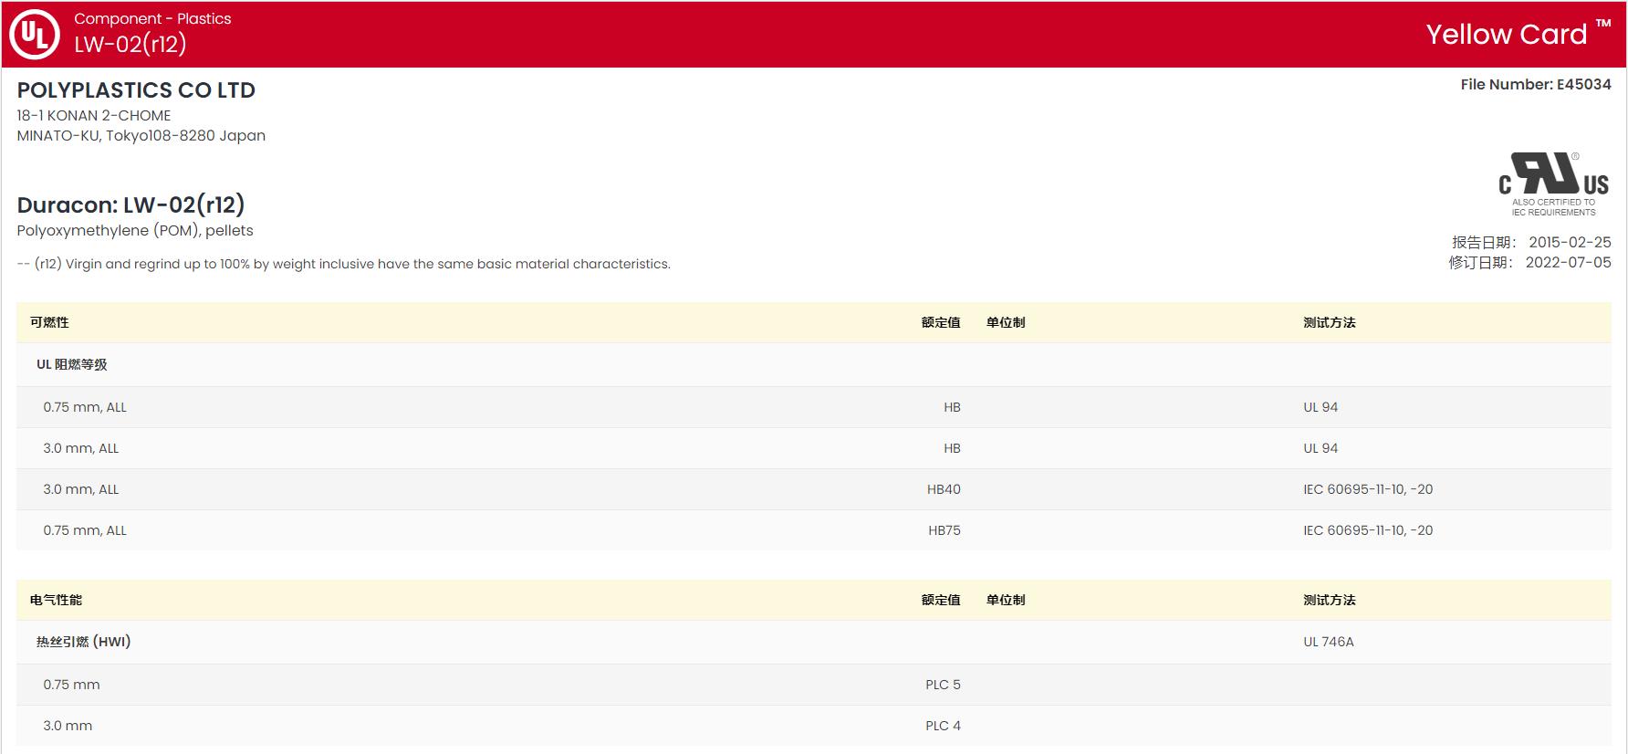Click UL 94 method in the 0.75 mm row
Image resolution: width=1628 pixels, height=754 pixels.
pyautogui.click(x=1320, y=407)
